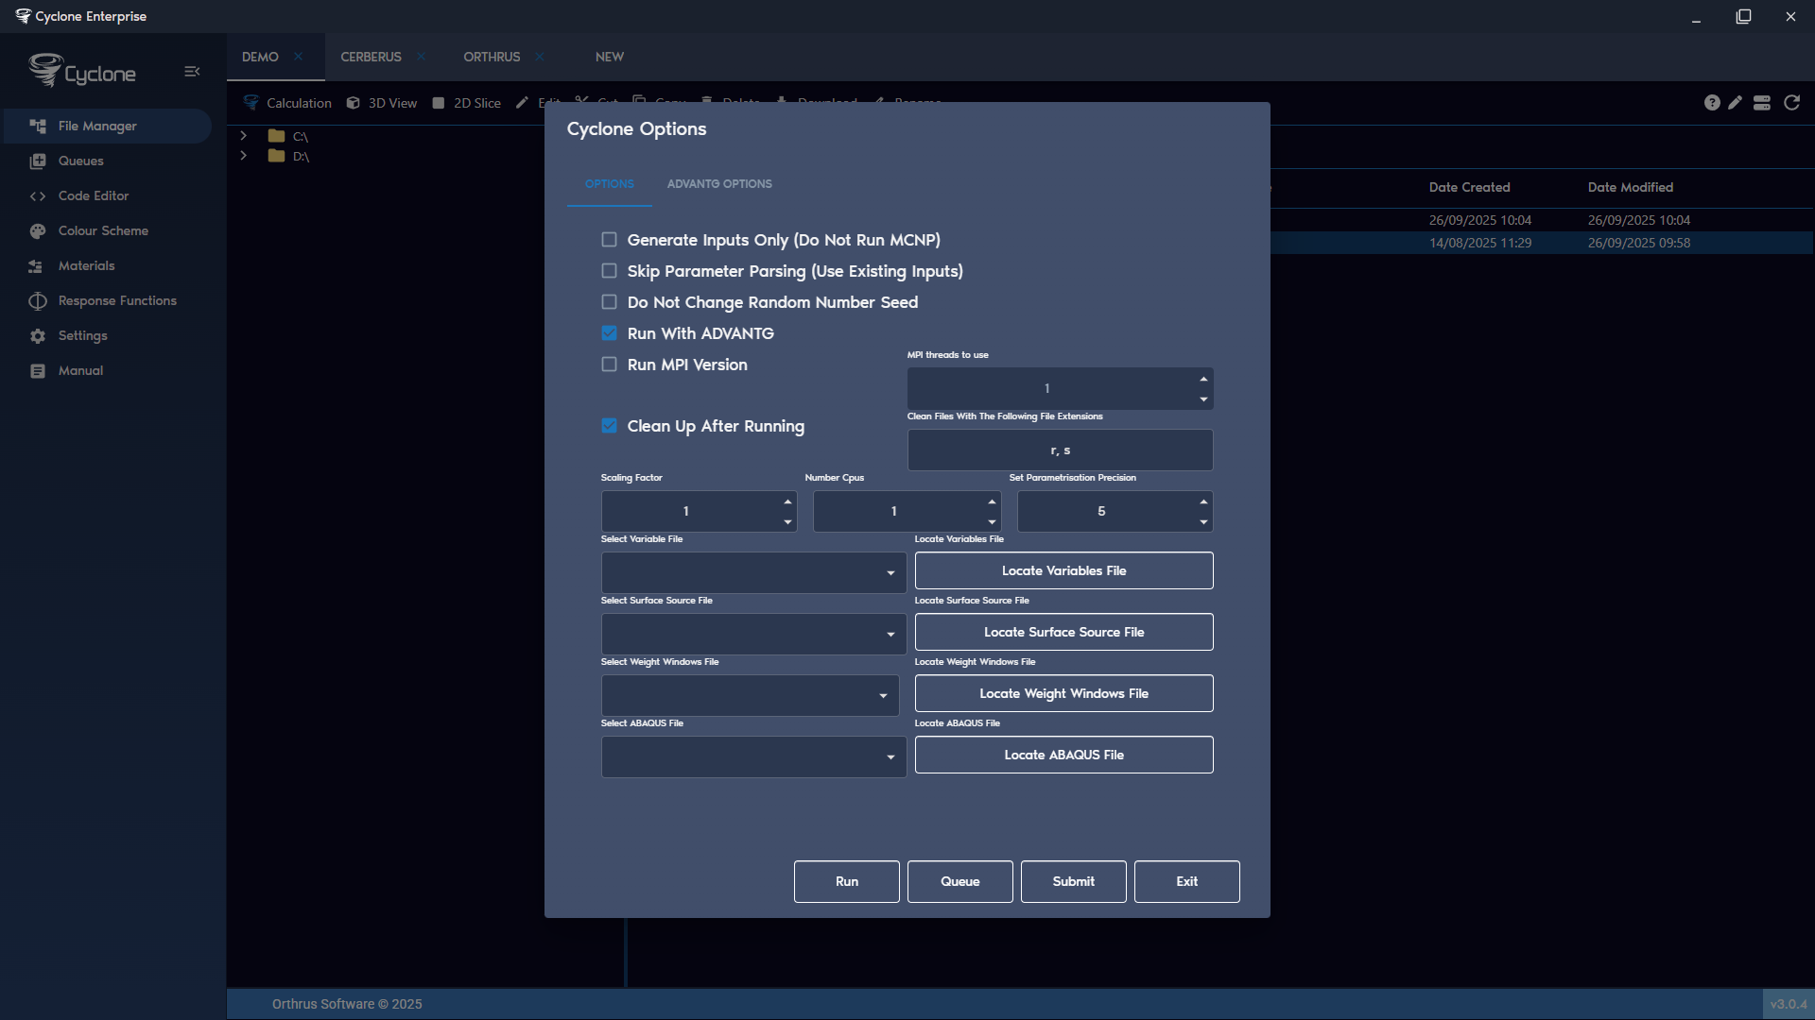This screenshot has width=1815, height=1020.
Task: Expand the C:\ folder in the file tree
Action: (x=244, y=136)
